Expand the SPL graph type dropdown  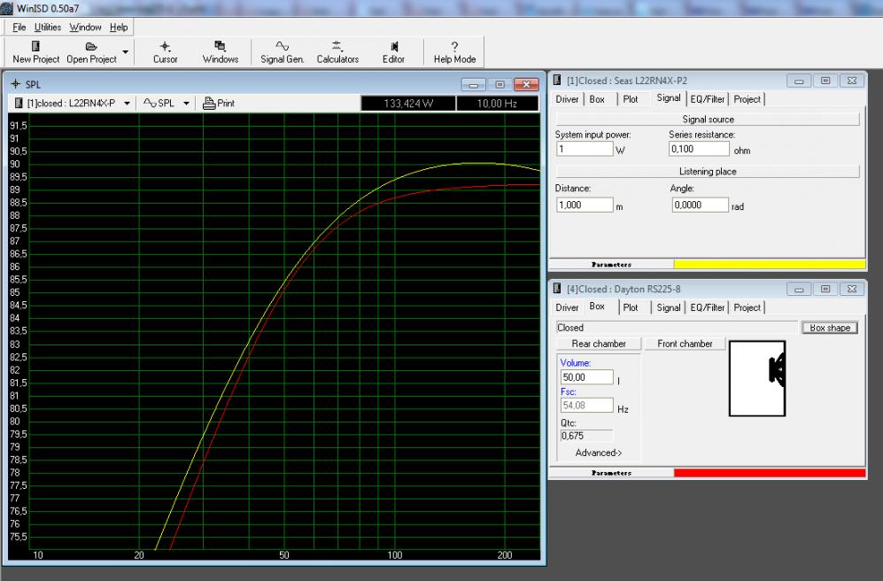(x=186, y=104)
